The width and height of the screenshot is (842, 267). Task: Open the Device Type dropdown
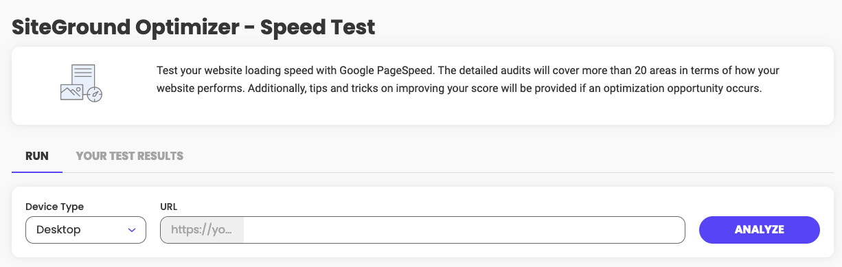[x=86, y=230]
